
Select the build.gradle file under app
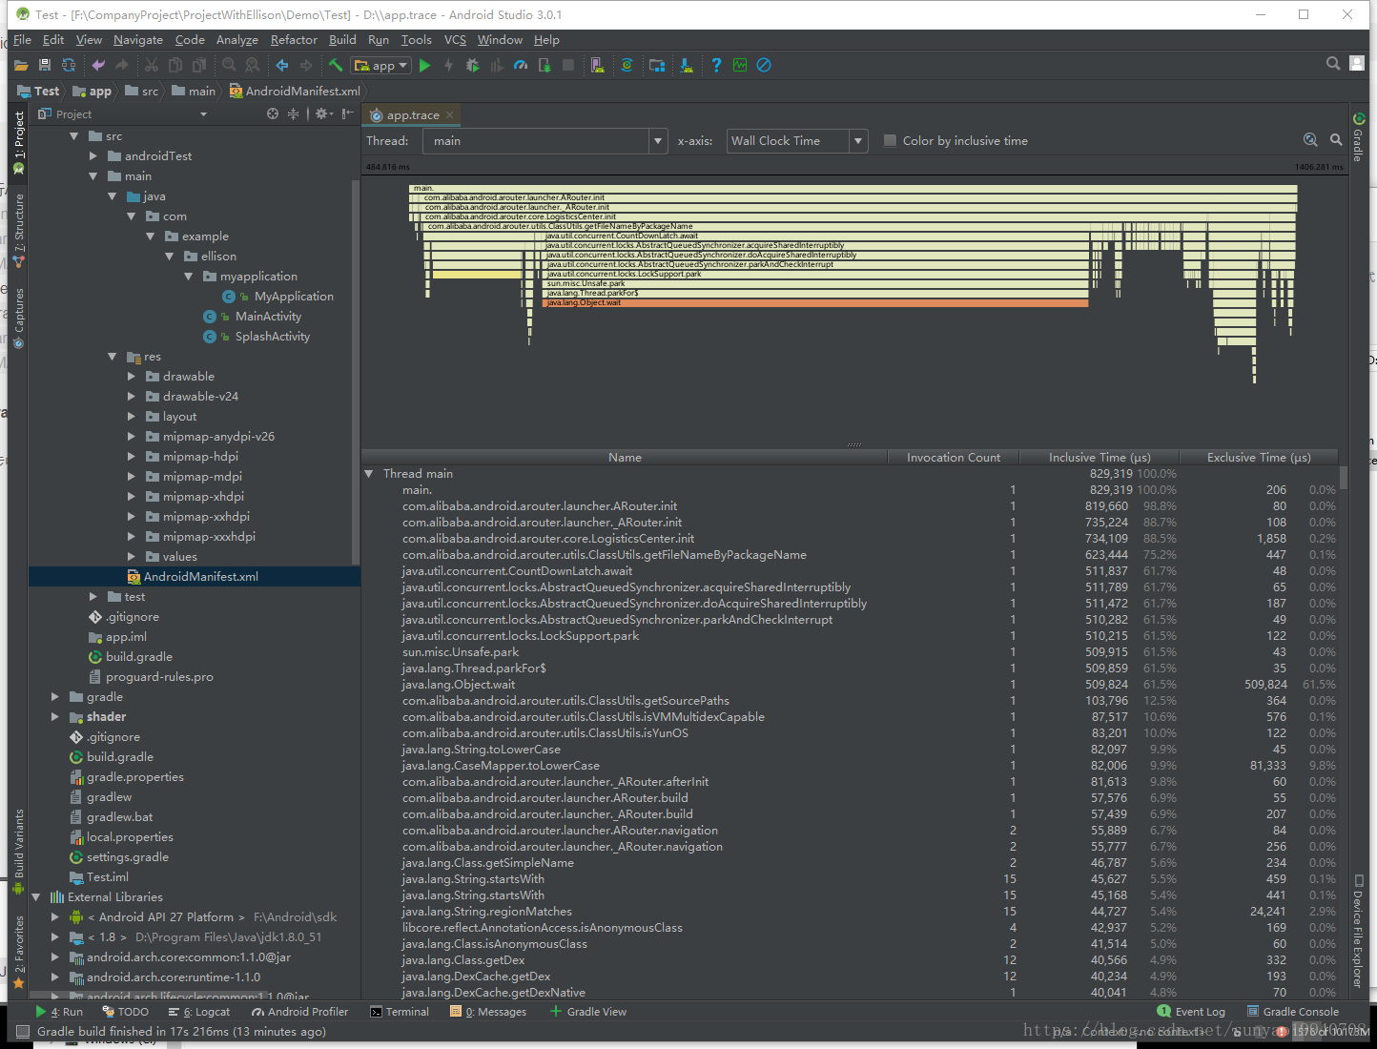139,657
